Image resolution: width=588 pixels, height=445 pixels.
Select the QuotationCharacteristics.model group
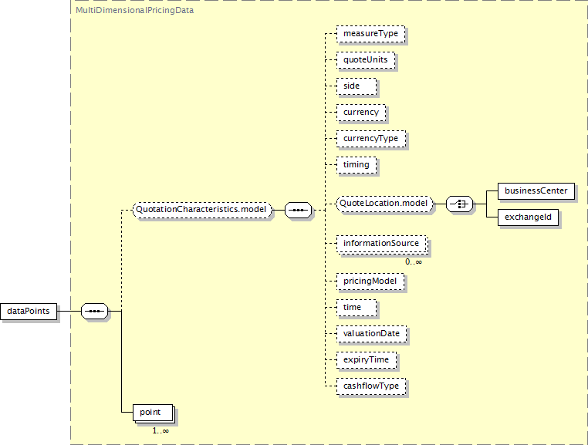point(202,210)
